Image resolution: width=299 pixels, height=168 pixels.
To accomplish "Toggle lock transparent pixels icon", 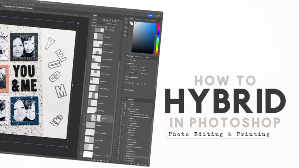I will [96, 26].
